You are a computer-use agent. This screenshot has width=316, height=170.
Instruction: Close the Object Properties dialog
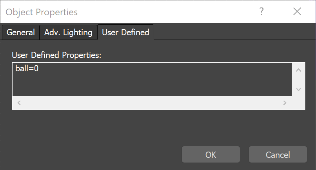pos(297,12)
